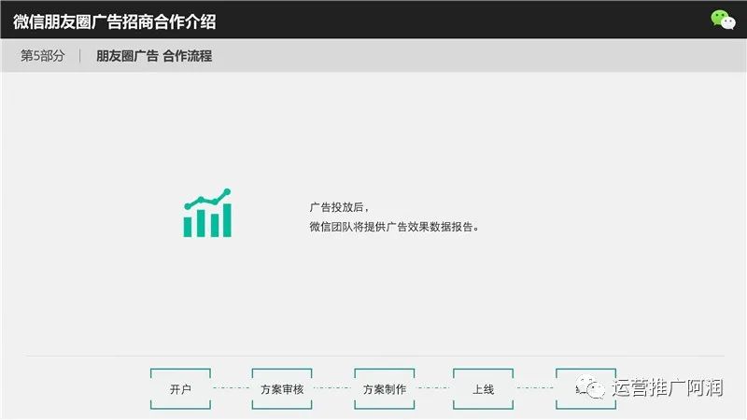Click the text 广告投放后，
The image size is (747, 420).
pyautogui.click(x=339, y=207)
